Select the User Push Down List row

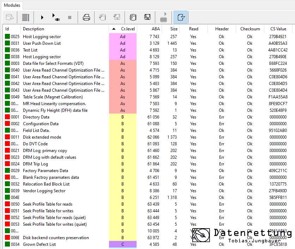coord(148,43)
